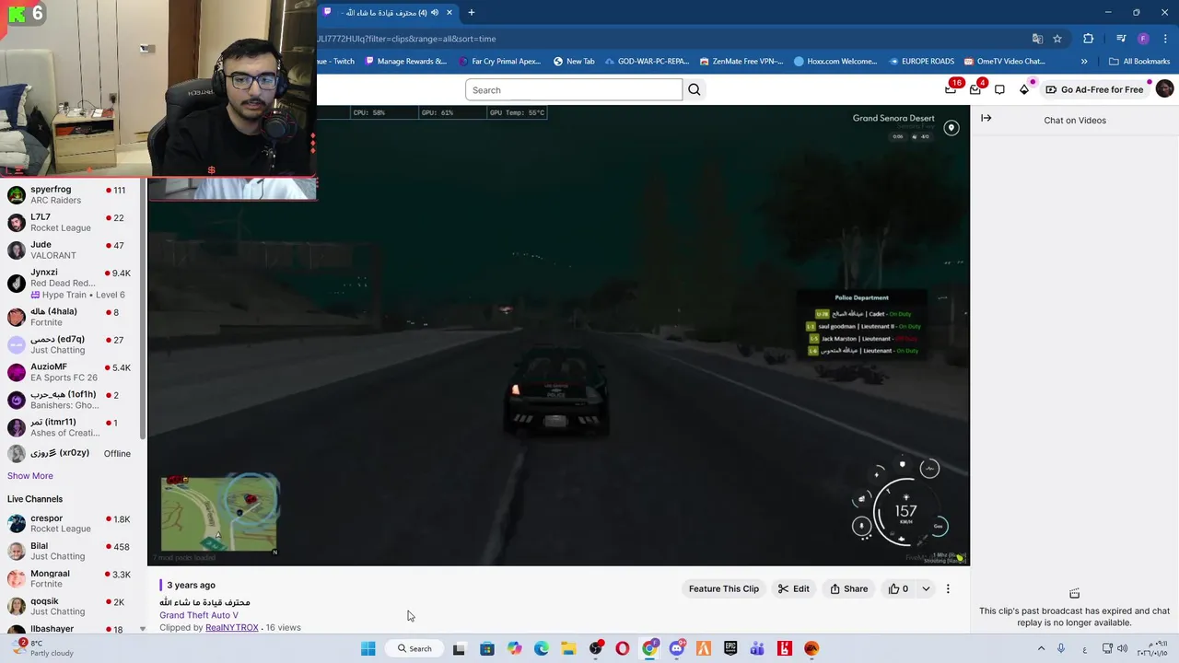Viewport: 1179px width, 663px height.
Task: Open the map pin icon in the video
Action: coord(951,128)
